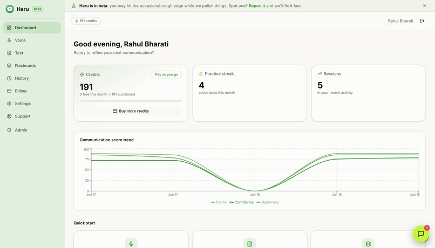Click the Rahul Bharati user name
The image size is (435, 248).
pos(400,21)
